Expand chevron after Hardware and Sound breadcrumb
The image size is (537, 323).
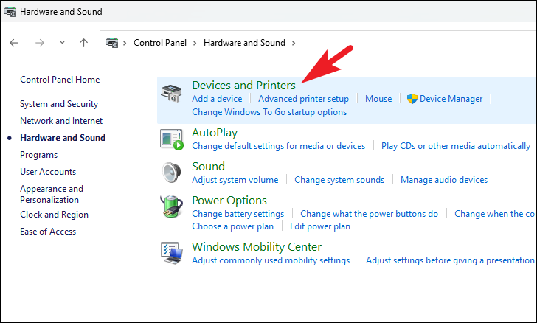pos(294,44)
